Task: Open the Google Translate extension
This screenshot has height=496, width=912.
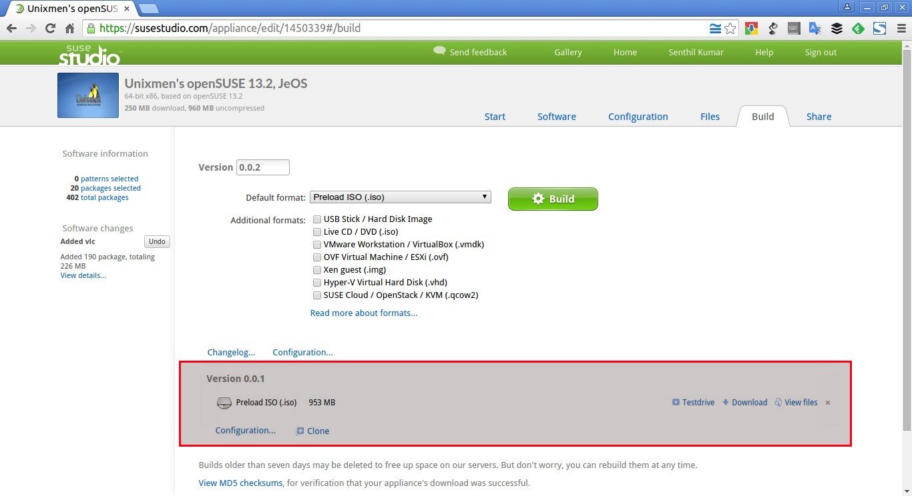Action: click(815, 29)
